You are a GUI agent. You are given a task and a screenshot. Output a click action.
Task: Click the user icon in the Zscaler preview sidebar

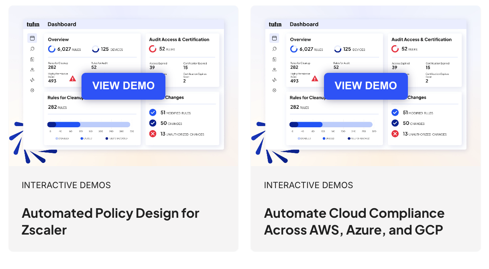click(32, 70)
